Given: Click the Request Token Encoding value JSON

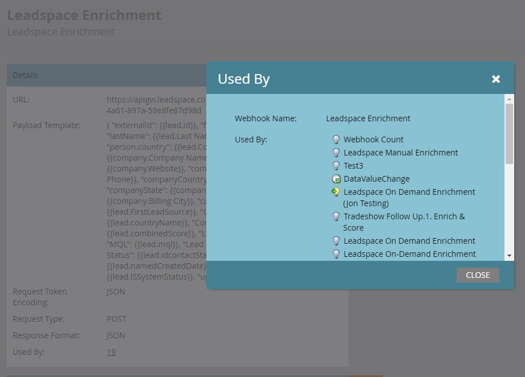Looking at the screenshot, I should pyautogui.click(x=116, y=292).
